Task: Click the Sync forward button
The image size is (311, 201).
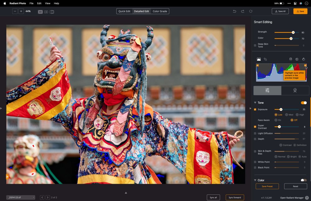Action: point(235,197)
